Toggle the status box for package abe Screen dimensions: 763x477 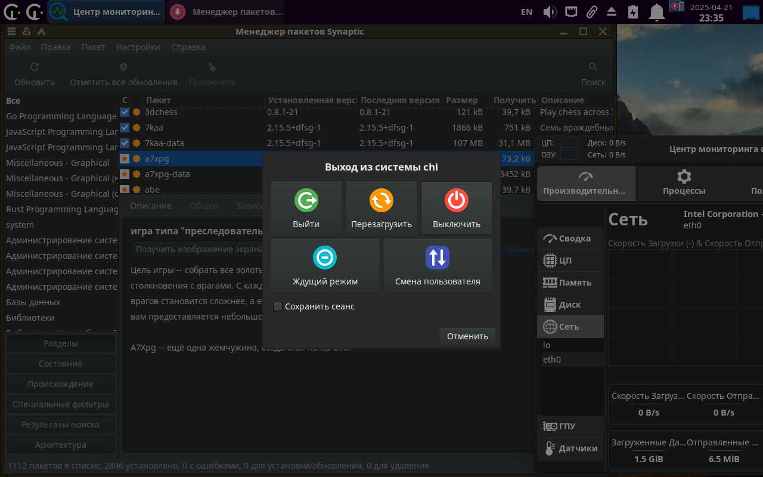point(125,189)
